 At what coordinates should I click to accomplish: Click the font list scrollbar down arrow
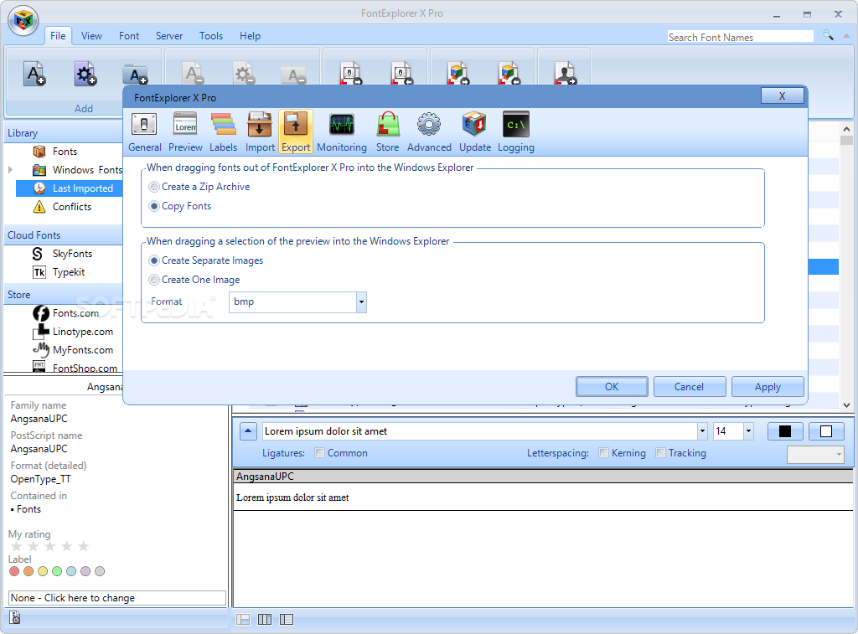click(846, 405)
